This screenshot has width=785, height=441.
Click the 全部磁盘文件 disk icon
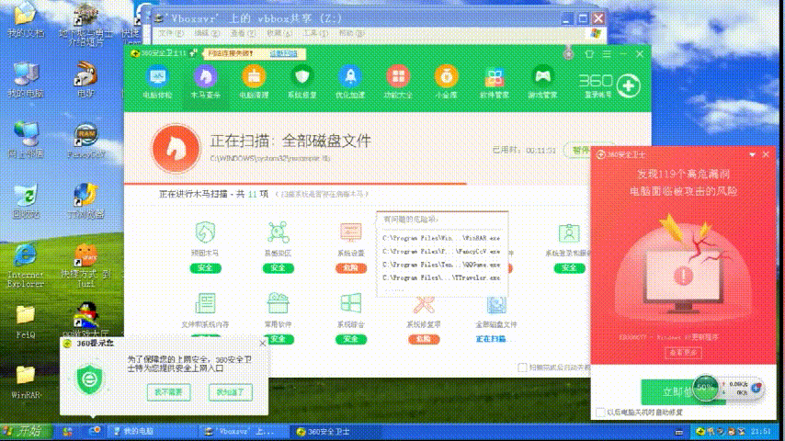(x=496, y=305)
